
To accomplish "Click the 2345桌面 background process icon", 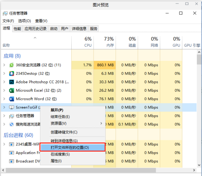I will (x=12, y=144).
